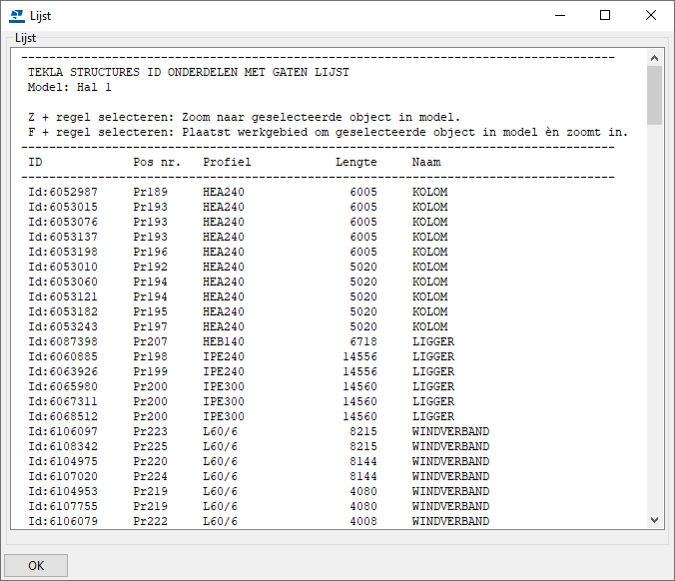Select row Id:6053015

238,207
